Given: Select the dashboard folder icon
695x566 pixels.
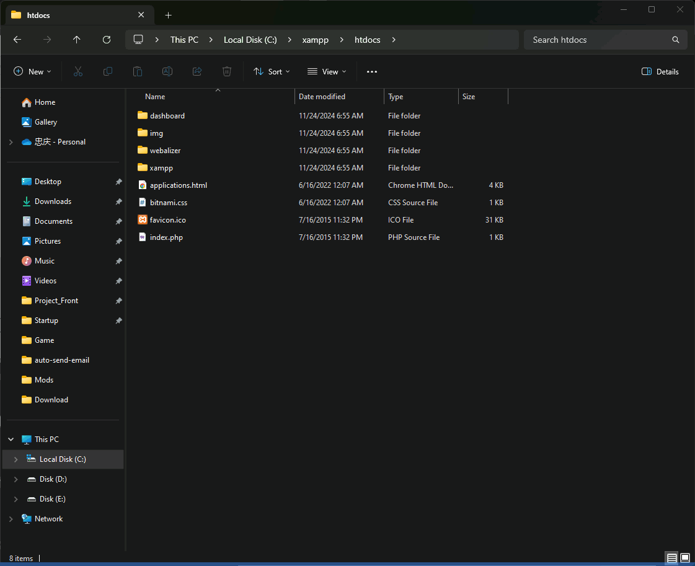Looking at the screenshot, I should [x=142, y=115].
